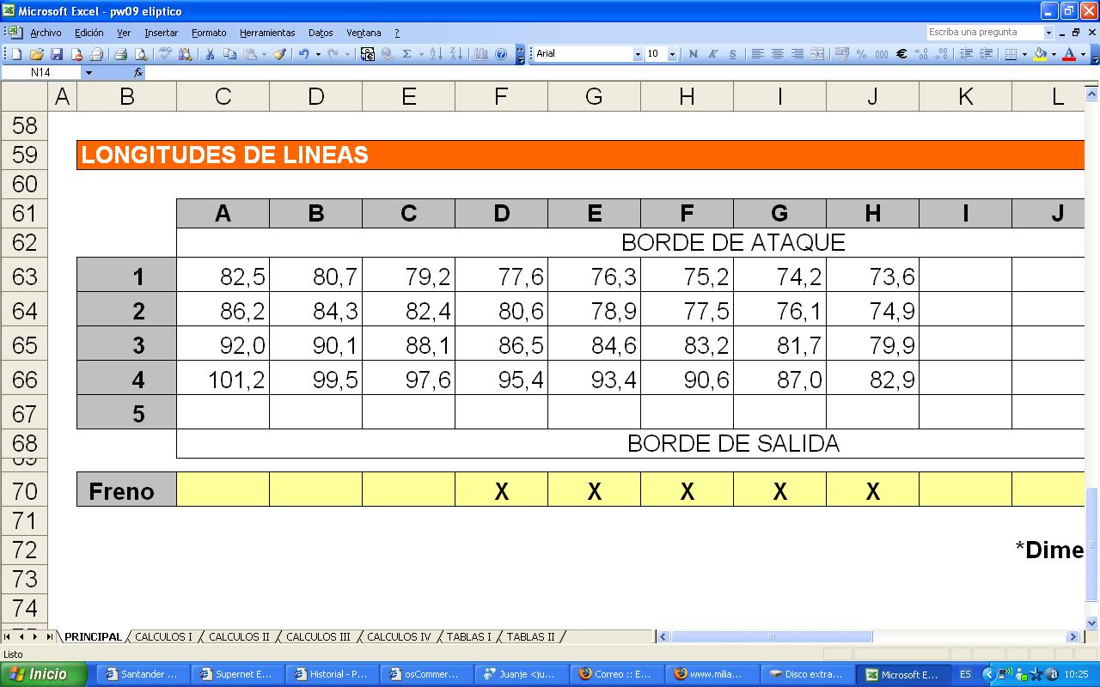Click the Format Painter brush icon

(x=279, y=54)
